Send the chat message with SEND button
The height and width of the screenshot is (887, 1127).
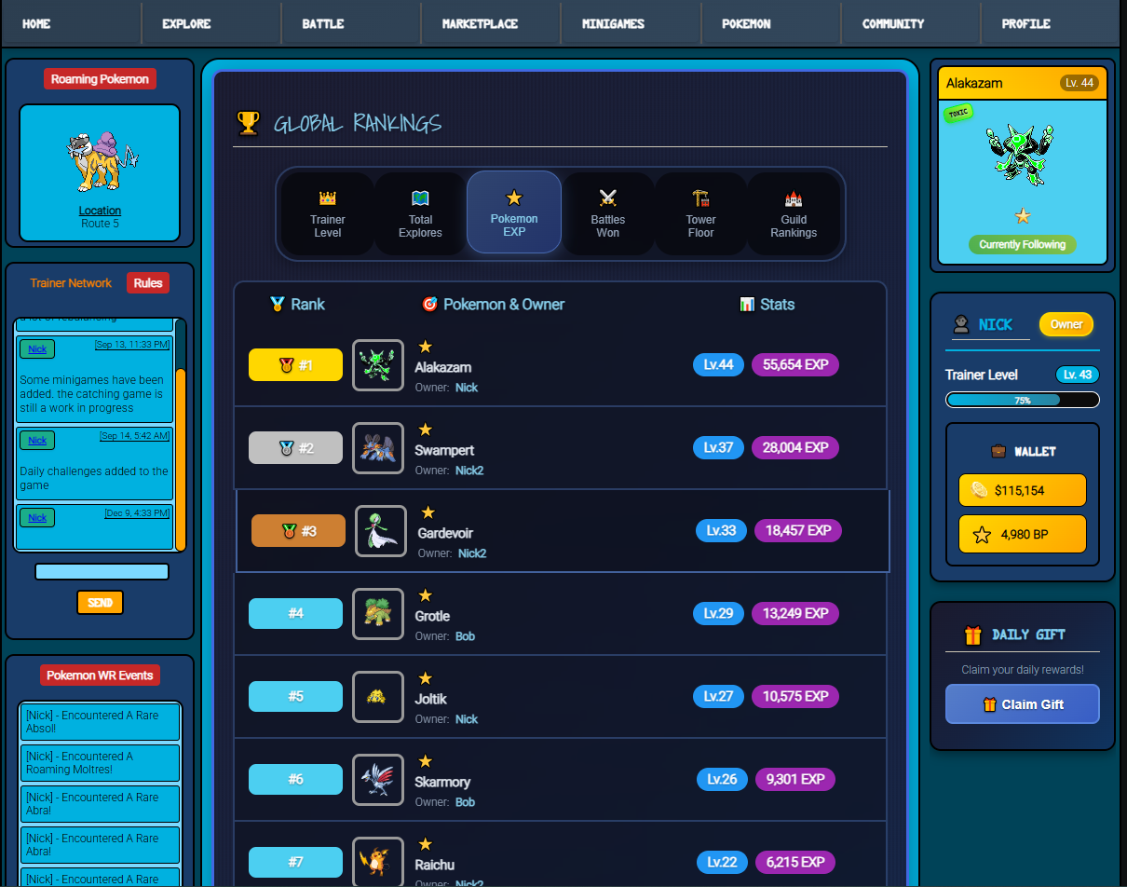pyautogui.click(x=100, y=603)
